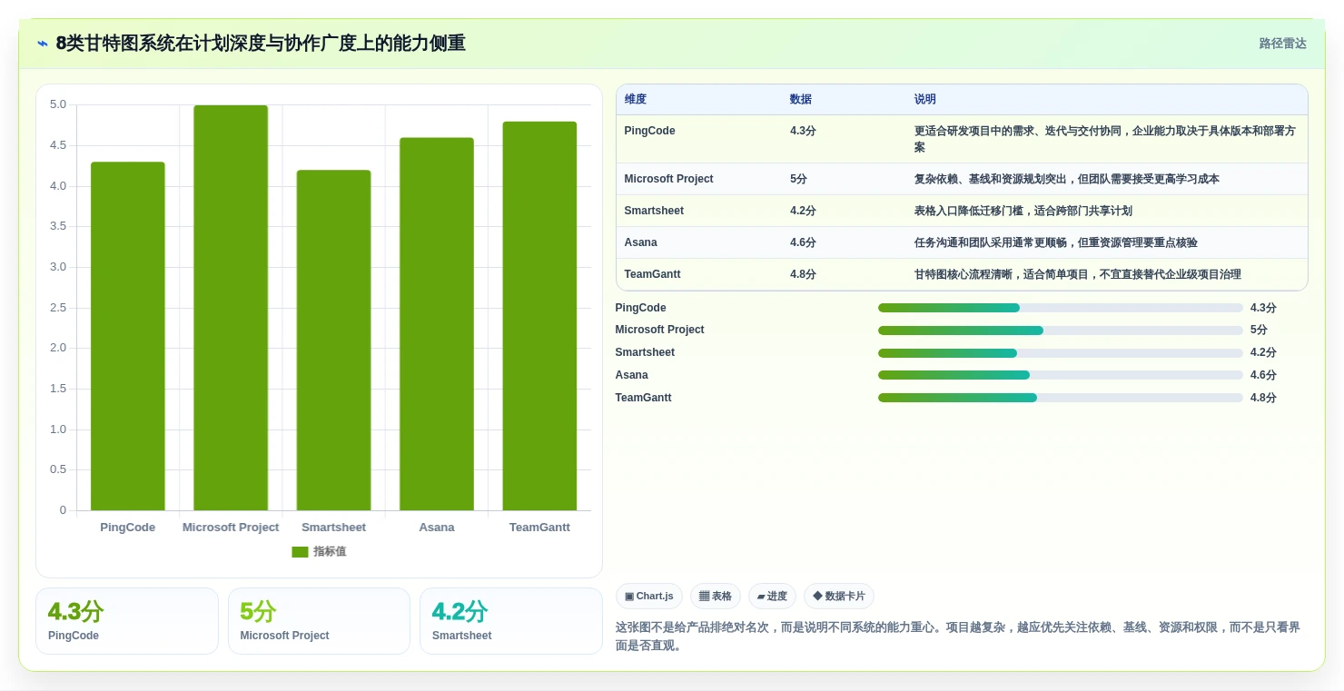Screen dimensions: 1344x691
Task: Click the lightning icon beside the title
Action: pyautogui.click(x=43, y=44)
